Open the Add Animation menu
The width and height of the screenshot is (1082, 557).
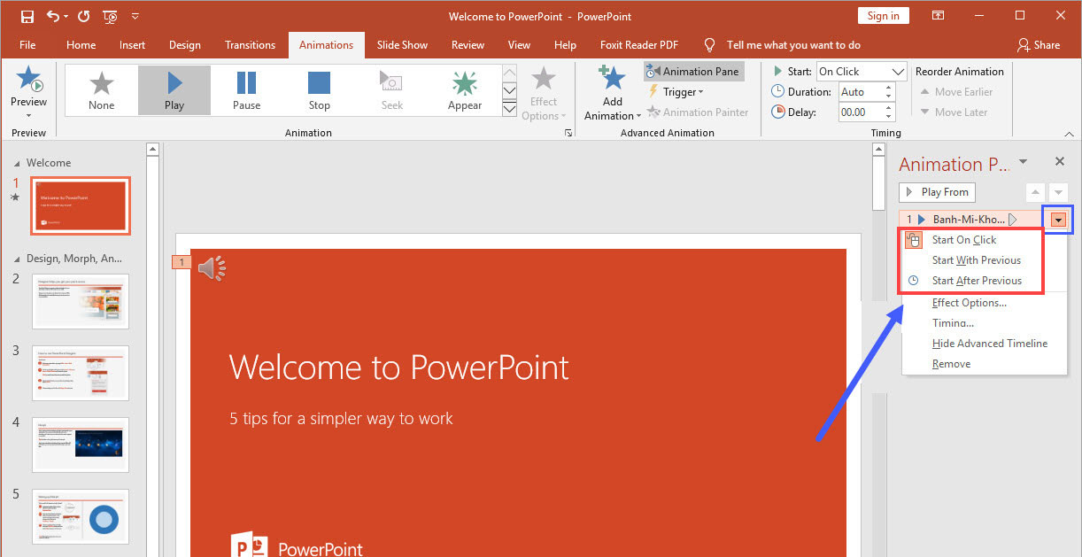coord(612,92)
